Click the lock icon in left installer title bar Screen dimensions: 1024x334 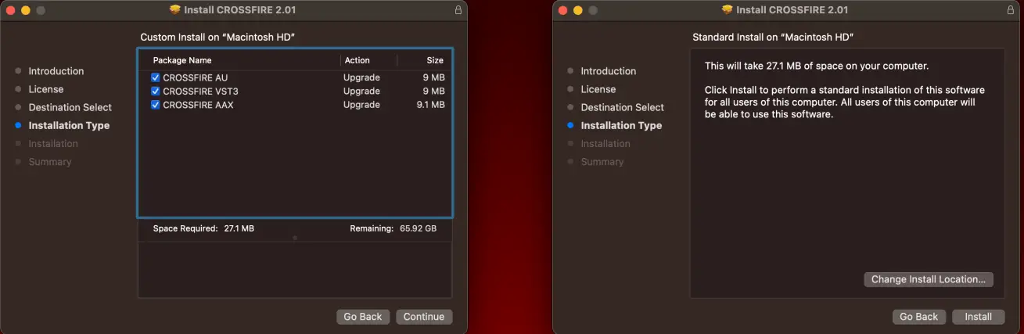[x=458, y=10]
